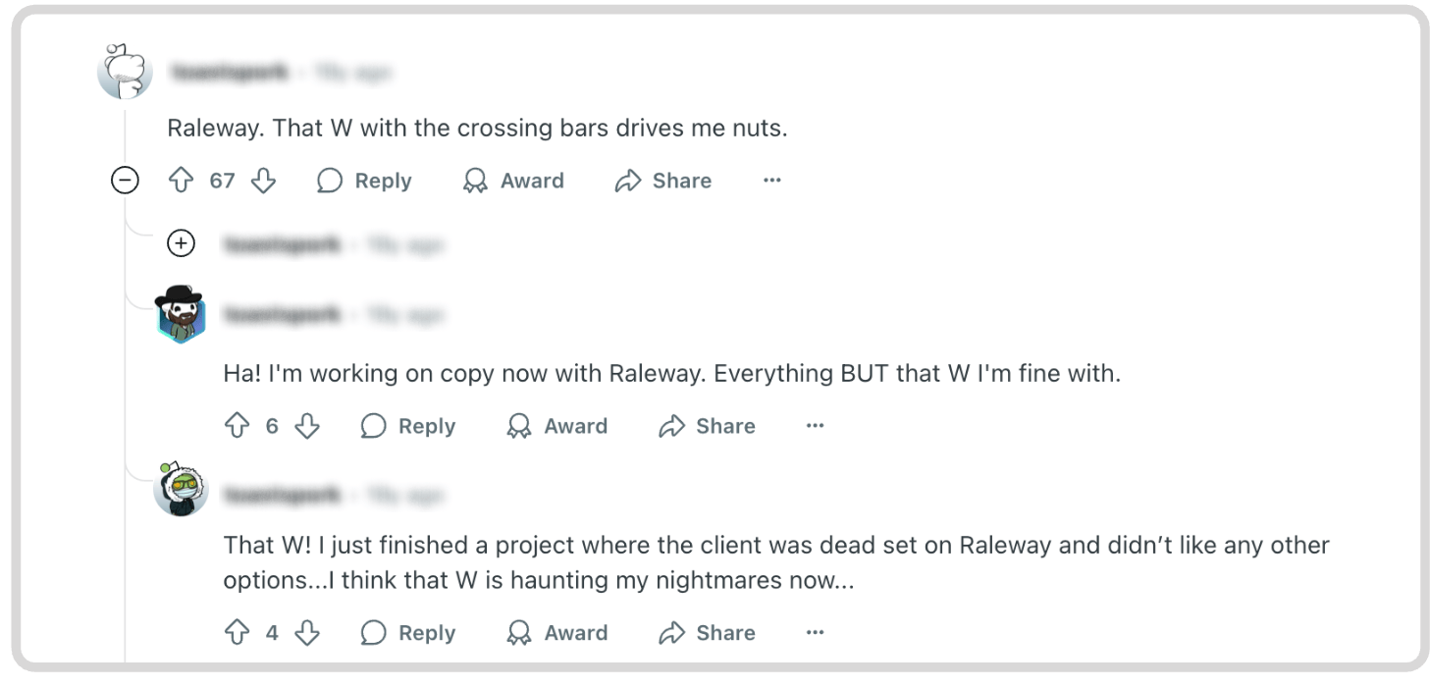
Task: Open more options on the 4-point reply
Action: tap(815, 633)
